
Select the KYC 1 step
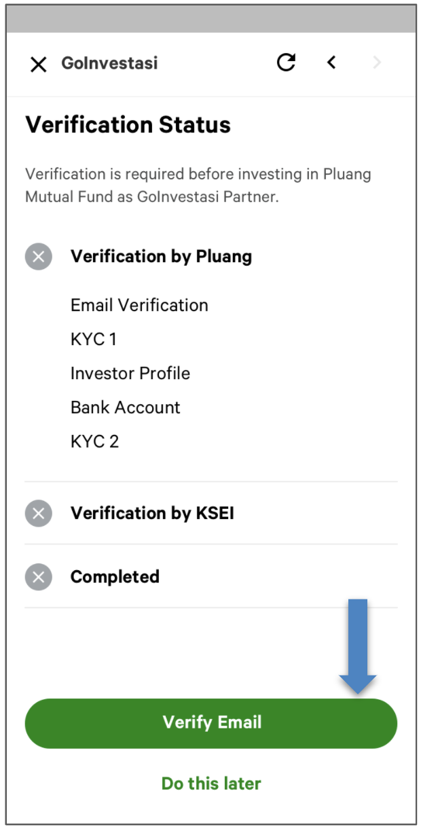point(94,339)
